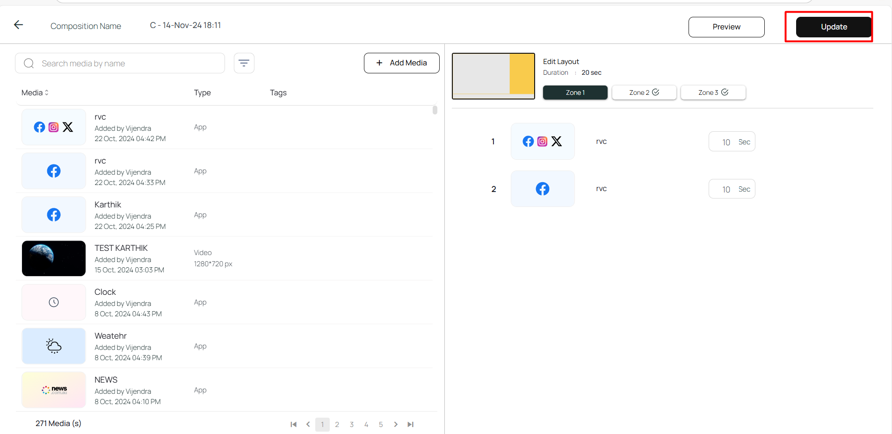Jump to the first page of media

(293, 424)
